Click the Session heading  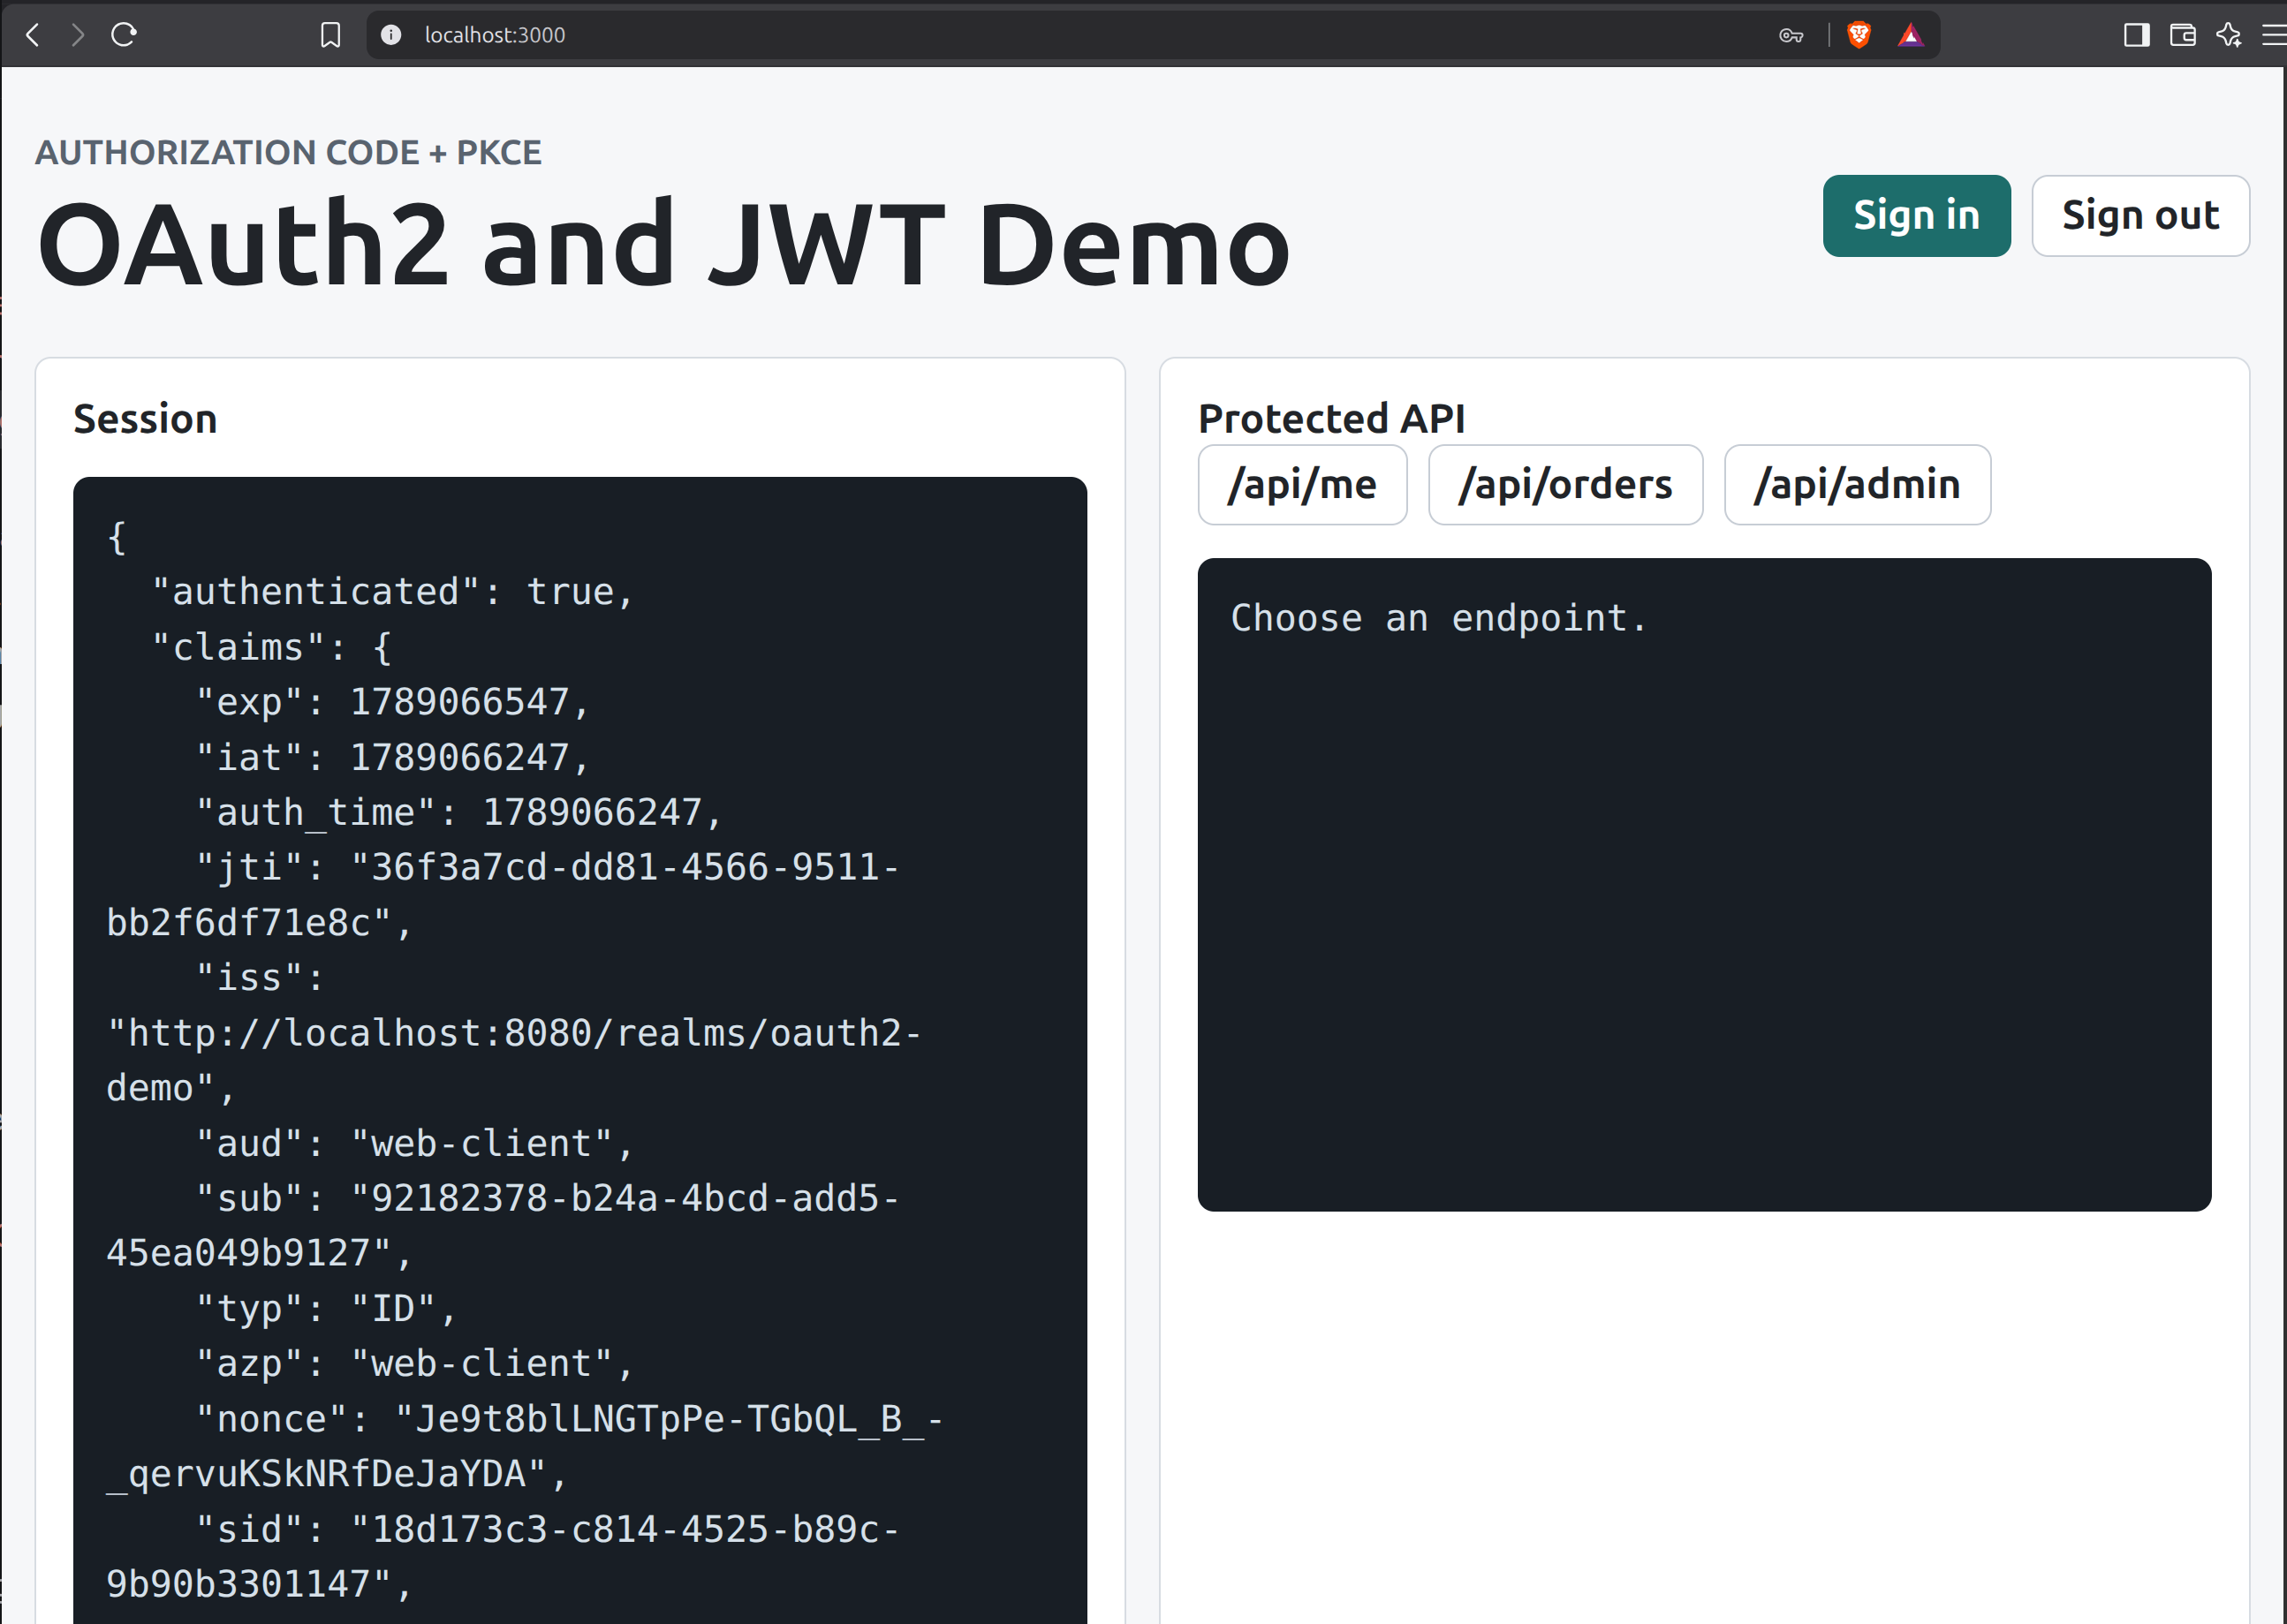point(146,419)
